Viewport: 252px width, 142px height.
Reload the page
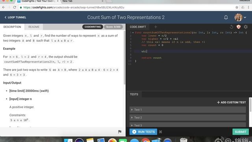(x=15, y=7)
